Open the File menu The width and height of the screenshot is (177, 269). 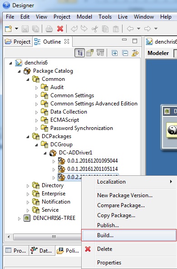tap(10, 17)
